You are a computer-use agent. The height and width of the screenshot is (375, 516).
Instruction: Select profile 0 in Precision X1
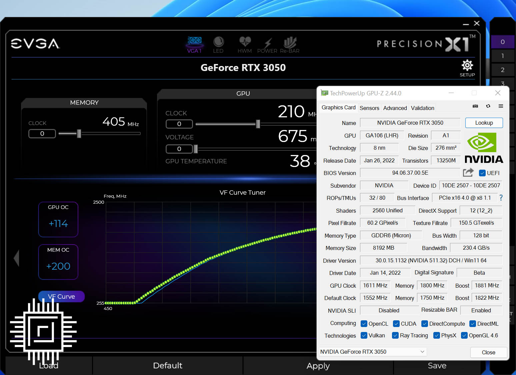point(503,42)
